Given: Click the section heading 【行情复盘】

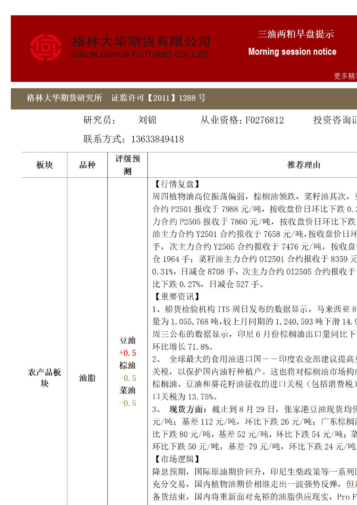Looking at the screenshot, I should (176, 184).
